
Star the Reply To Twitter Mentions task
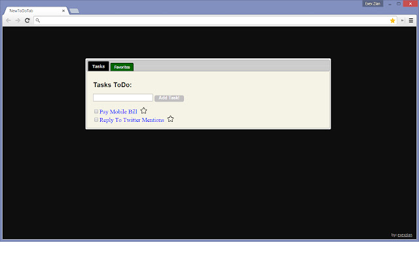click(170, 119)
